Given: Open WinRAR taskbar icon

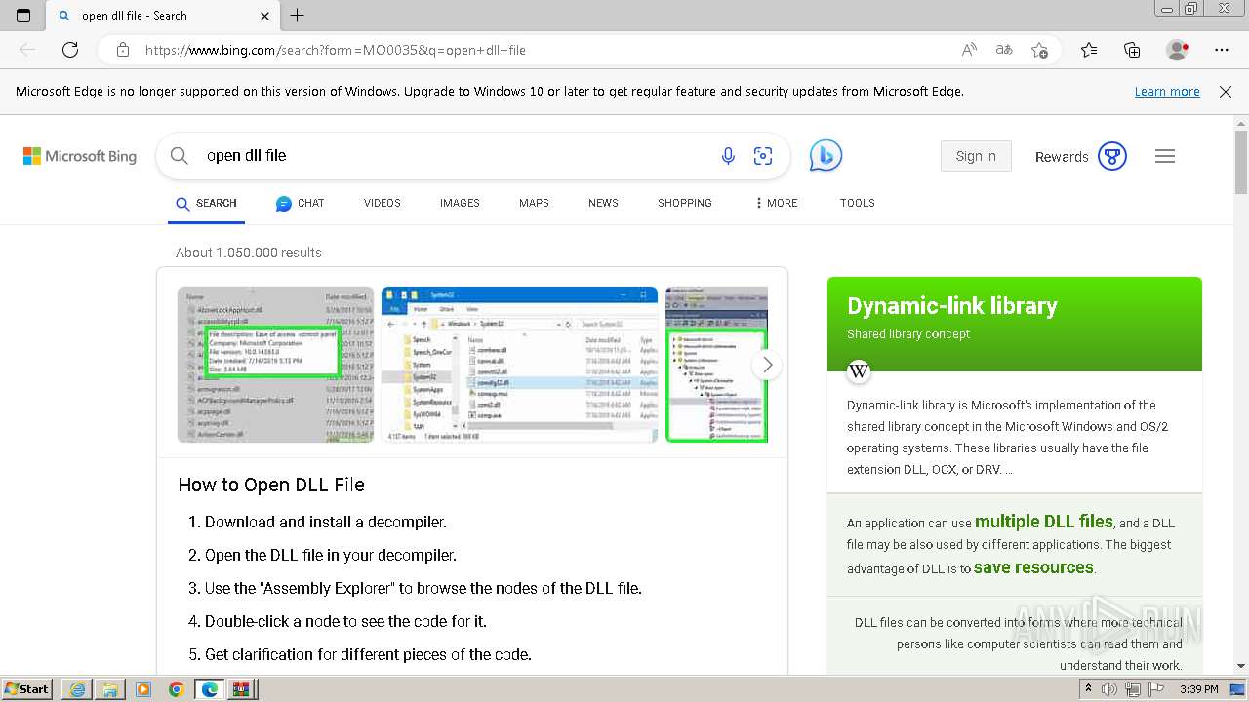Looking at the screenshot, I should point(241,689).
